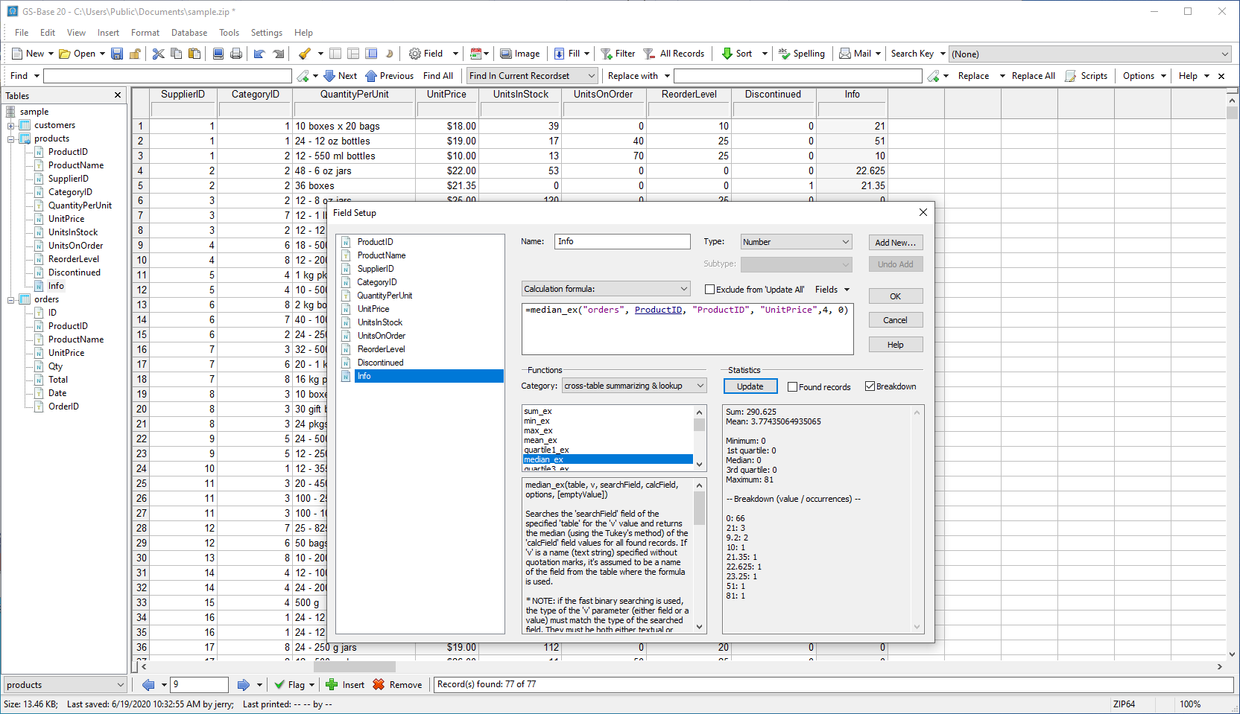The height and width of the screenshot is (714, 1240).
Task: Open the Database menu
Action: click(189, 33)
